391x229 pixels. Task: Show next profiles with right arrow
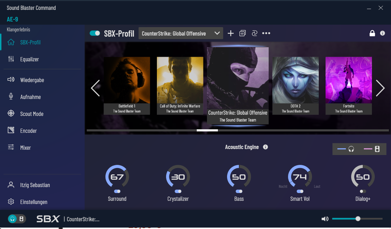pos(380,88)
